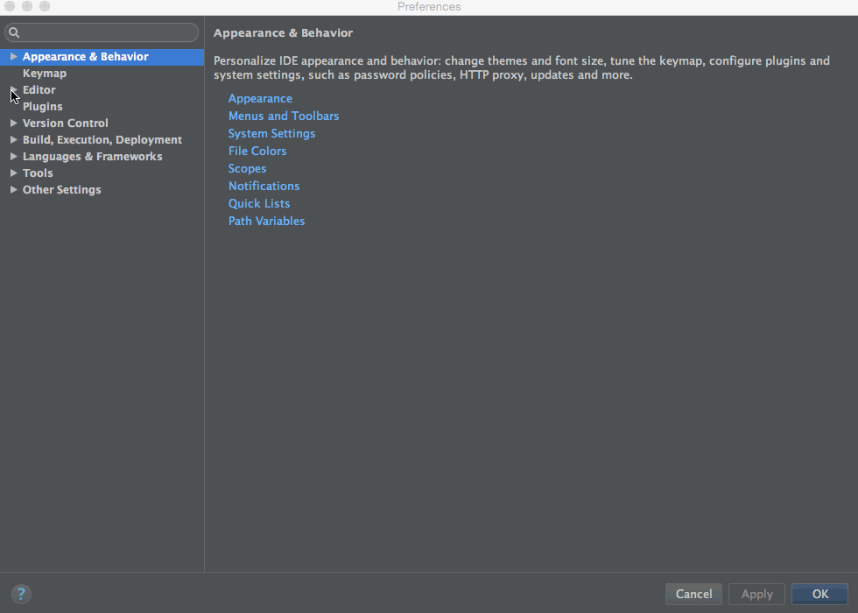Expand the Version Control section arrow
Screen dimensions: 858x613
pos(13,123)
